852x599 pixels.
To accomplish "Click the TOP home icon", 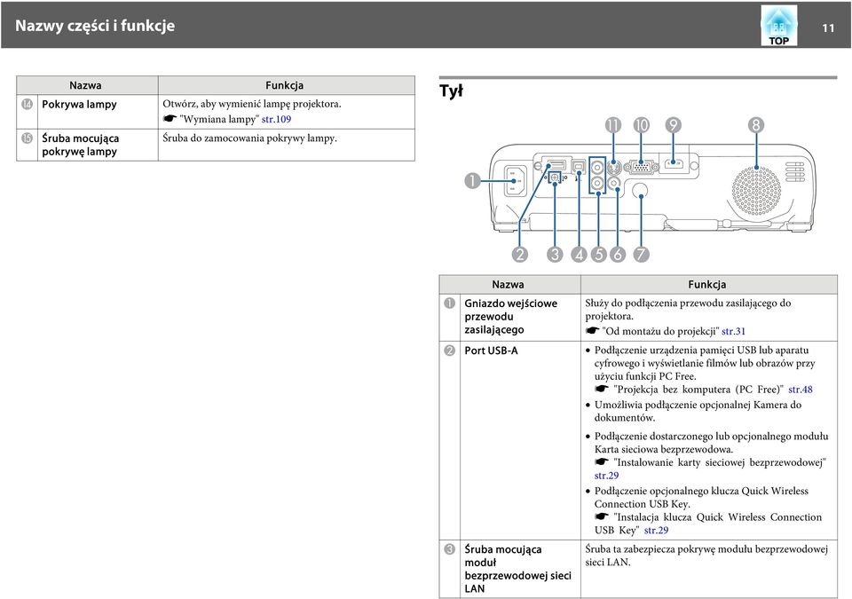I will coord(778,26).
